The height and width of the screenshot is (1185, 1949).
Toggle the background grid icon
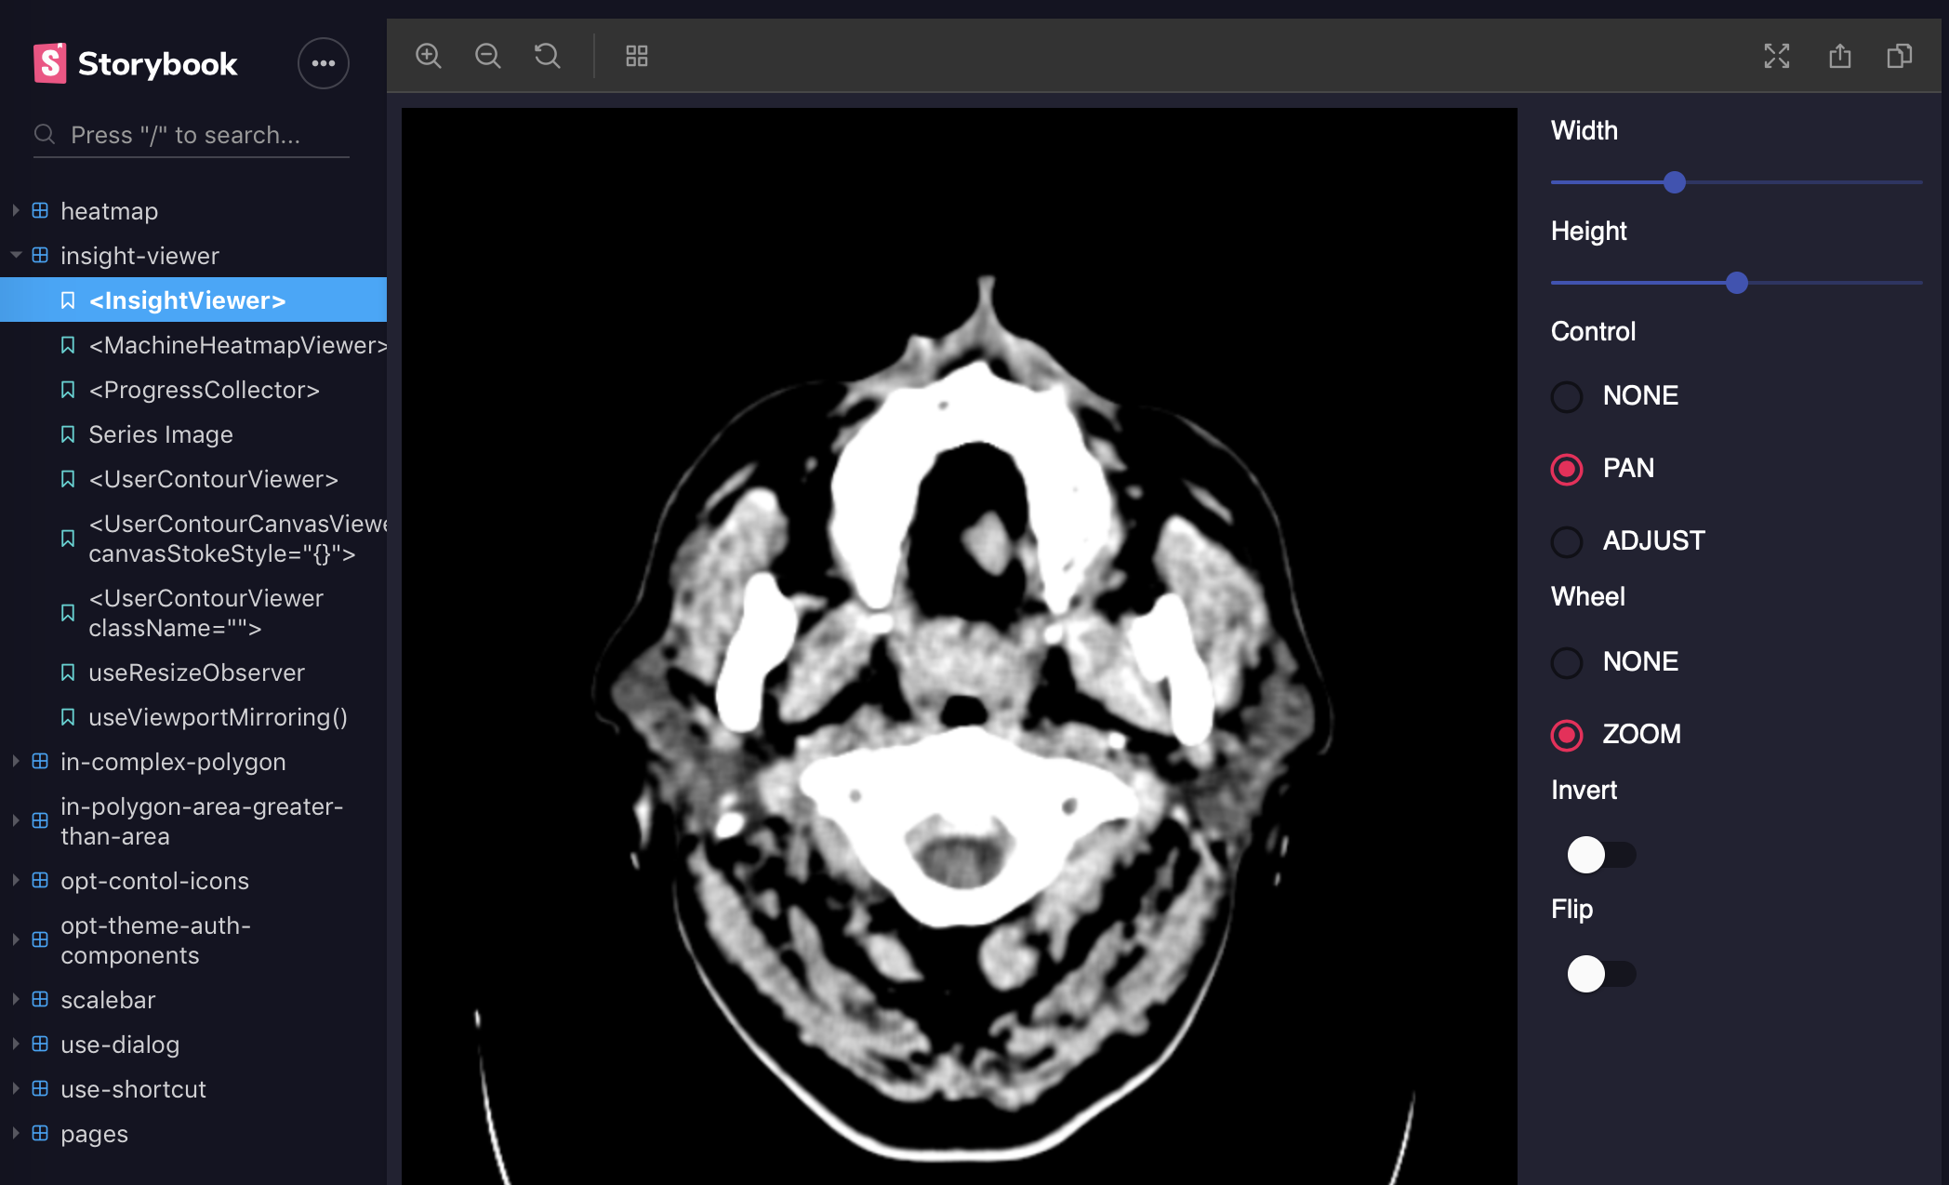[636, 56]
